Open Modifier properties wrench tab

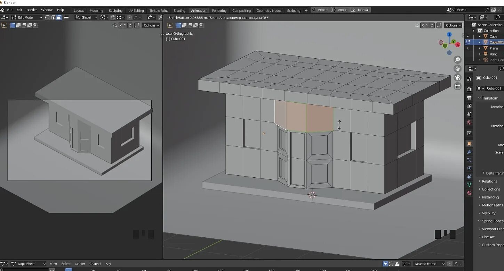(469, 152)
